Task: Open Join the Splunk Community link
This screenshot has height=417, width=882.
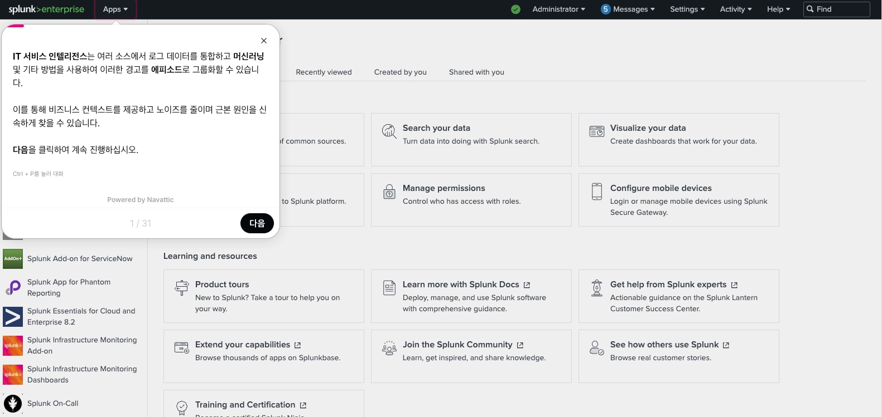Action: 463,345
